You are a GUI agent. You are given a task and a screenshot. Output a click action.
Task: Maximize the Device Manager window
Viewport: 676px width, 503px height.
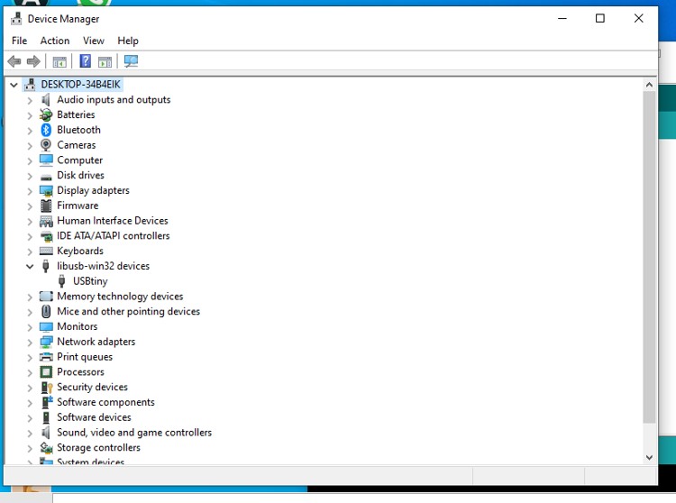pyautogui.click(x=599, y=19)
